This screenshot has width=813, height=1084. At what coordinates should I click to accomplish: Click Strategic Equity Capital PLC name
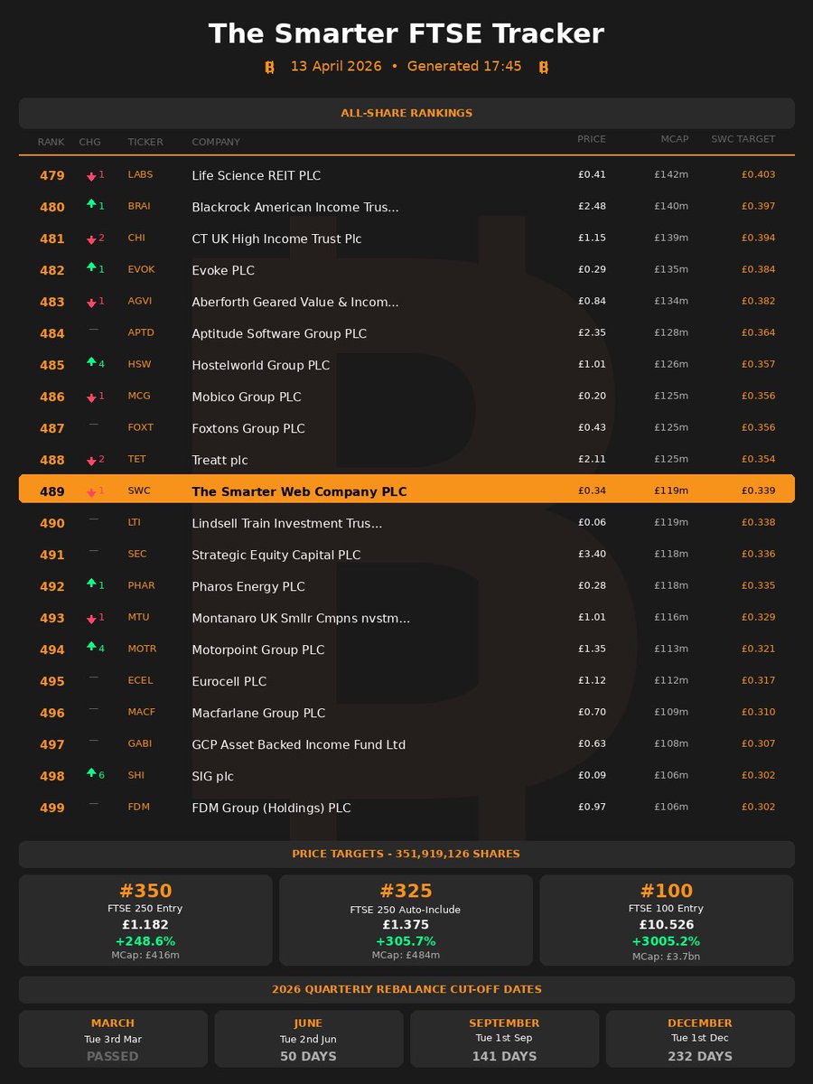[x=276, y=556]
